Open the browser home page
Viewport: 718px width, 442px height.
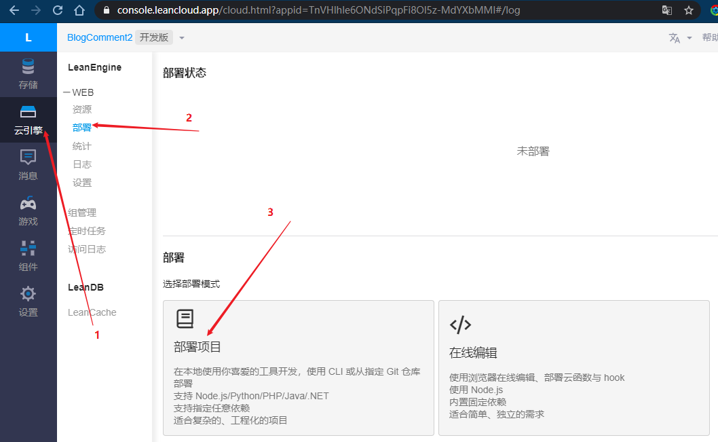79,10
